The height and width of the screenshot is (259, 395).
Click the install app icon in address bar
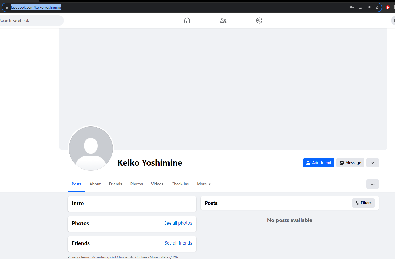point(360,7)
